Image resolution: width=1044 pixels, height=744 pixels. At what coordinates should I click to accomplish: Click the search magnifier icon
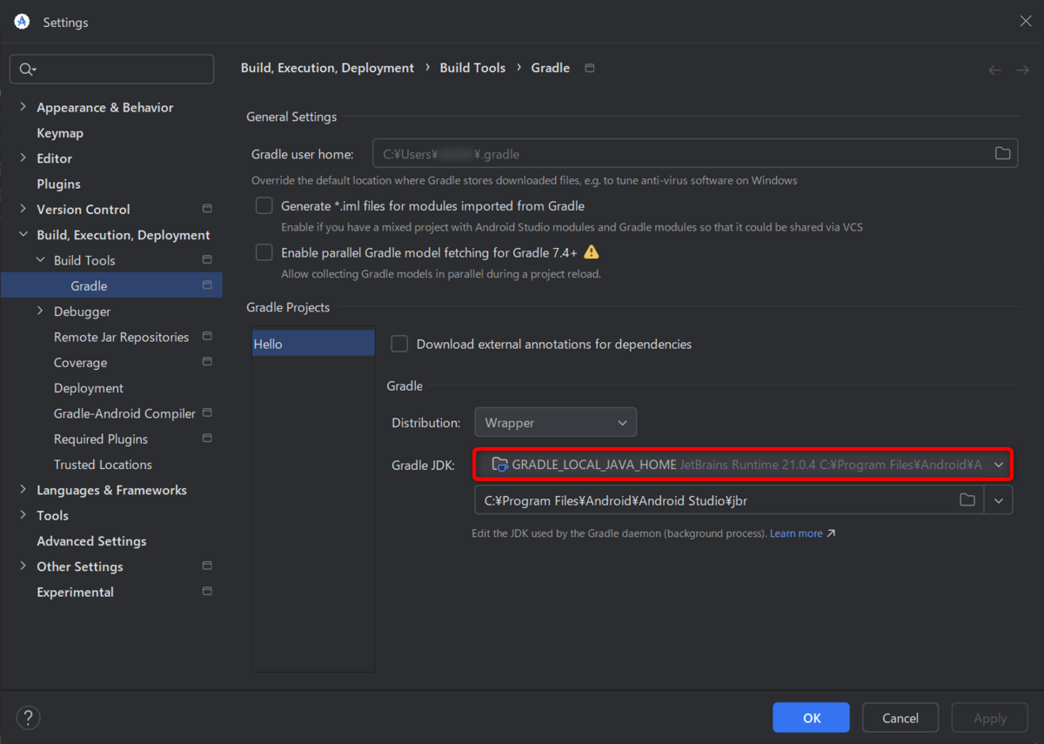(x=27, y=70)
